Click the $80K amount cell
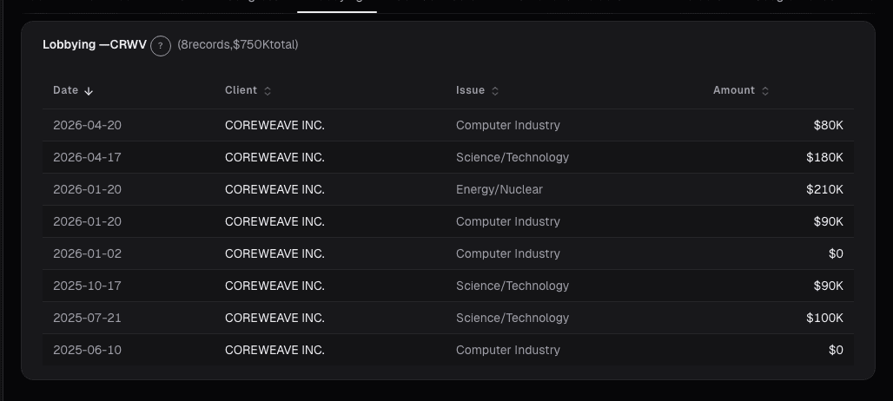This screenshot has width=893, height=401. [828, 125]
